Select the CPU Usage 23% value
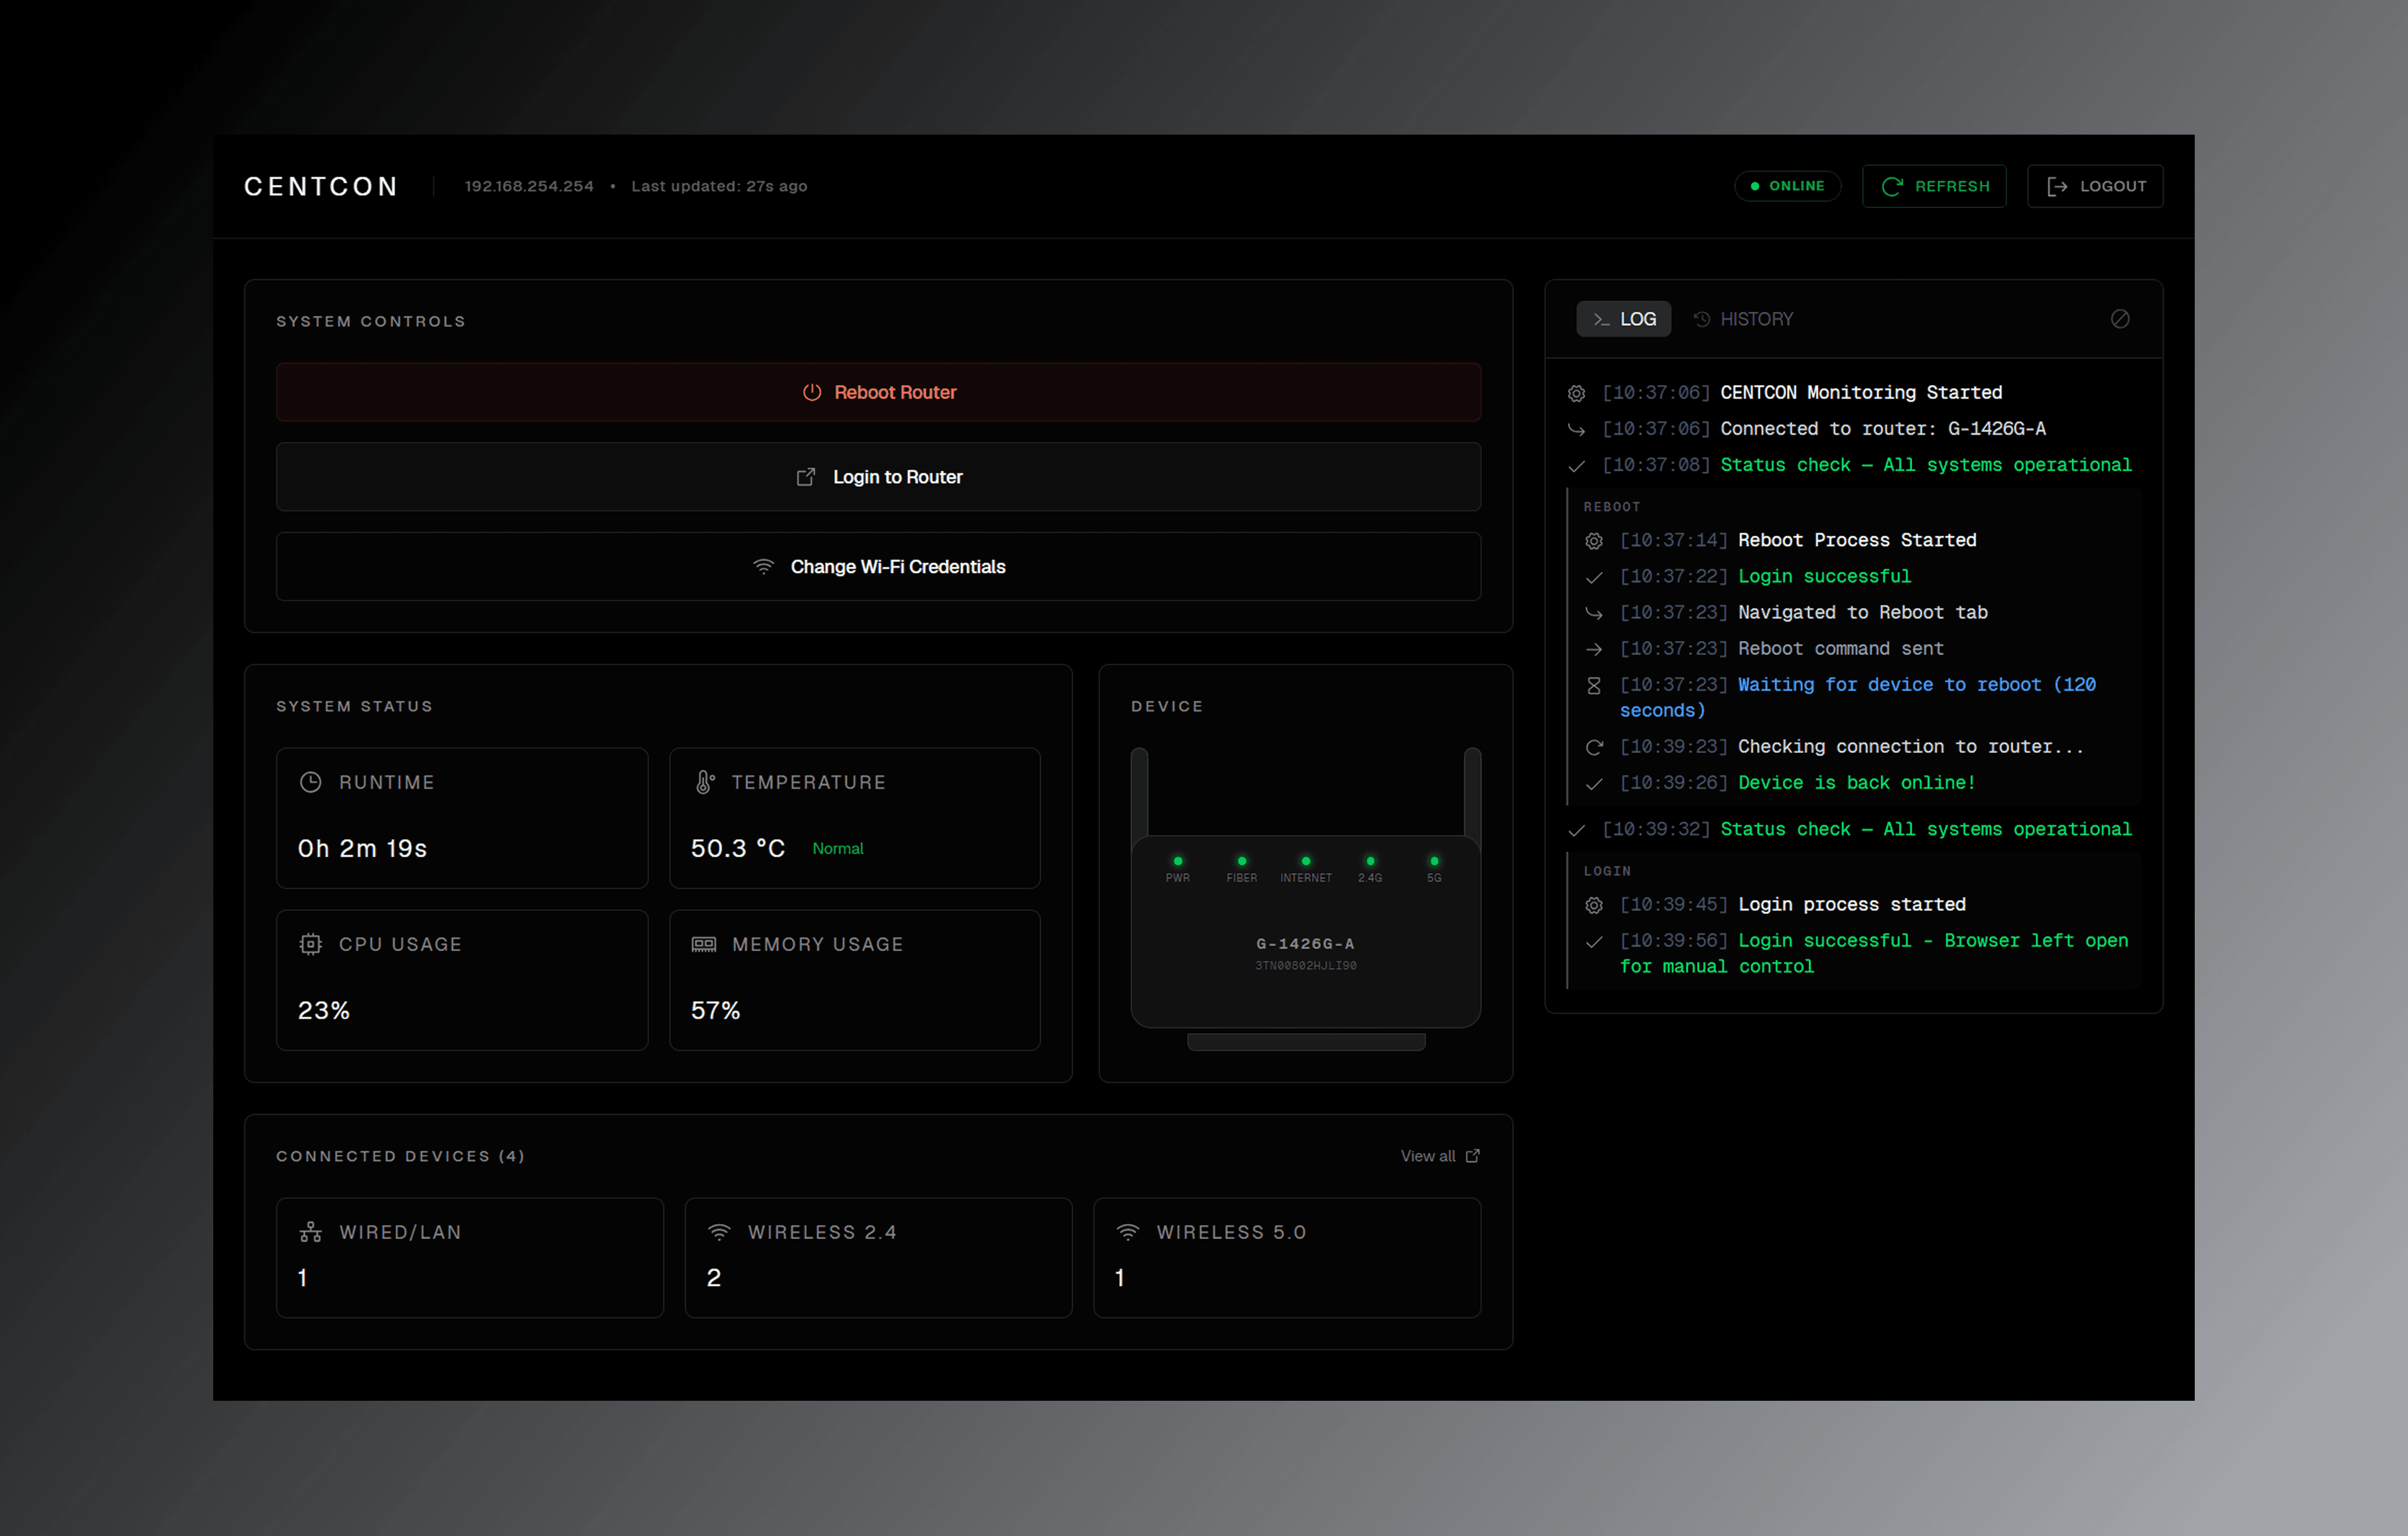The image size is (2408, 1536). (324, 1010)
